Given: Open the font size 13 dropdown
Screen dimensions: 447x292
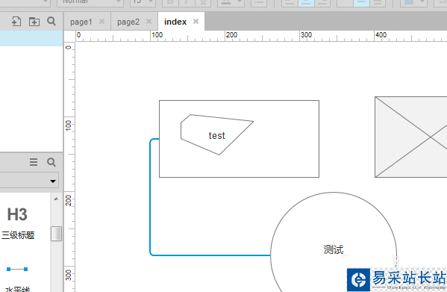Looking at the screenshot, I should [143, 2].
